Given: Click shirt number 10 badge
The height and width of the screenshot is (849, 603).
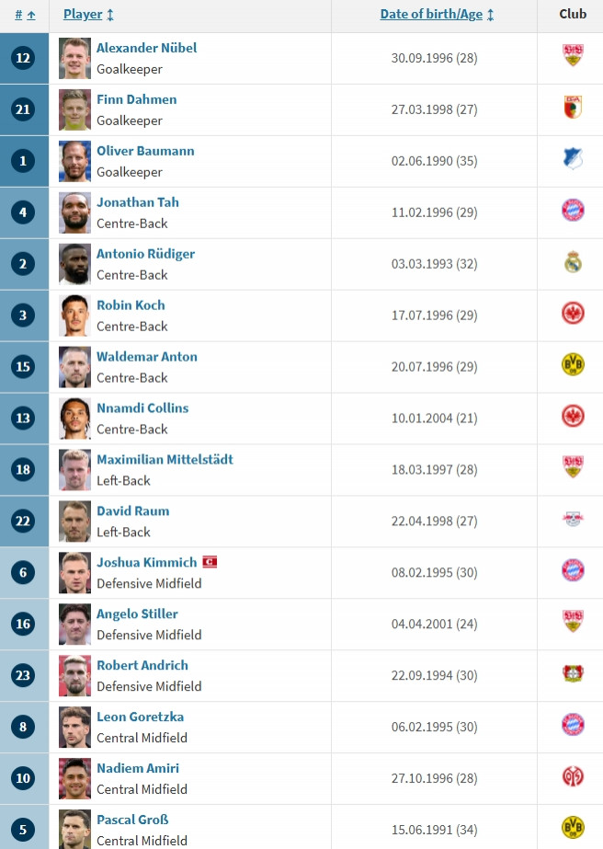Looking at the screenshot, I should click(x=24, y=778).
